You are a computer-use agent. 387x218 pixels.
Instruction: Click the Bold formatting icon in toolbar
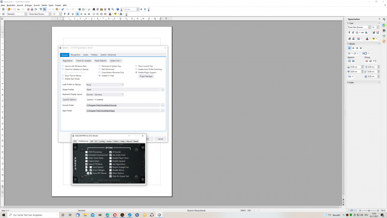[x=65, y=14]
